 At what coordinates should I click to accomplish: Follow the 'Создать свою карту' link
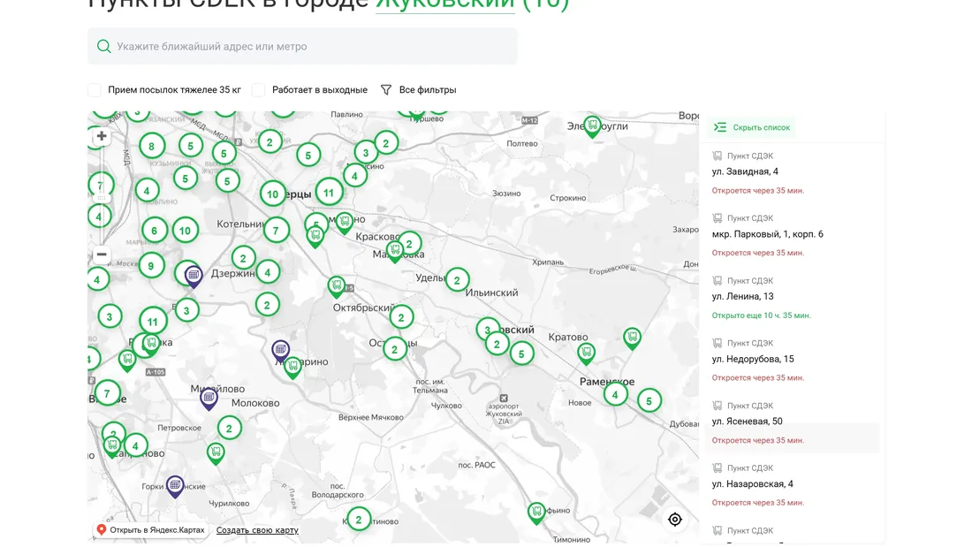pos(257,530)
